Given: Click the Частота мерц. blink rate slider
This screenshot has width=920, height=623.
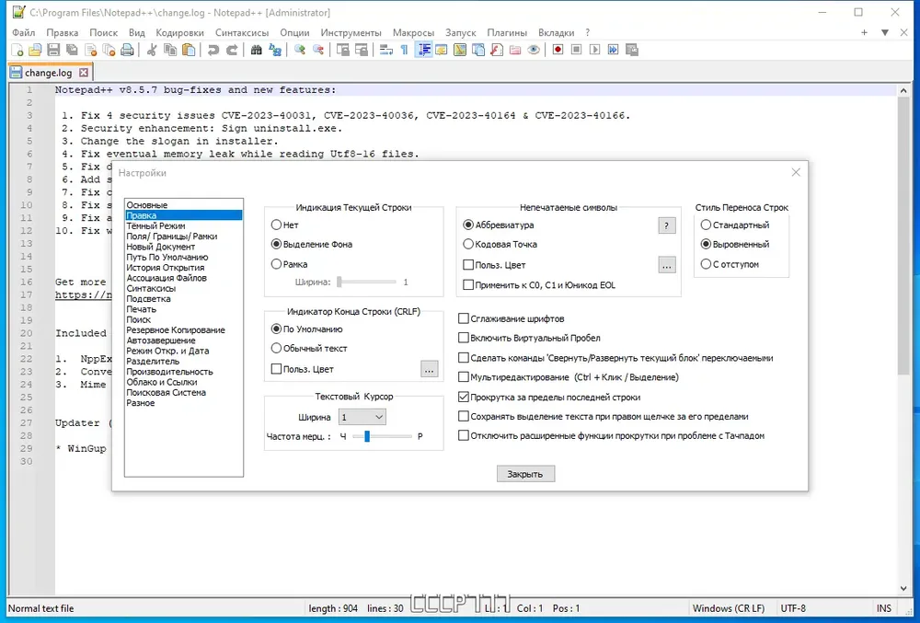Looking at the screenshot, I should click(x=382, y=436).
